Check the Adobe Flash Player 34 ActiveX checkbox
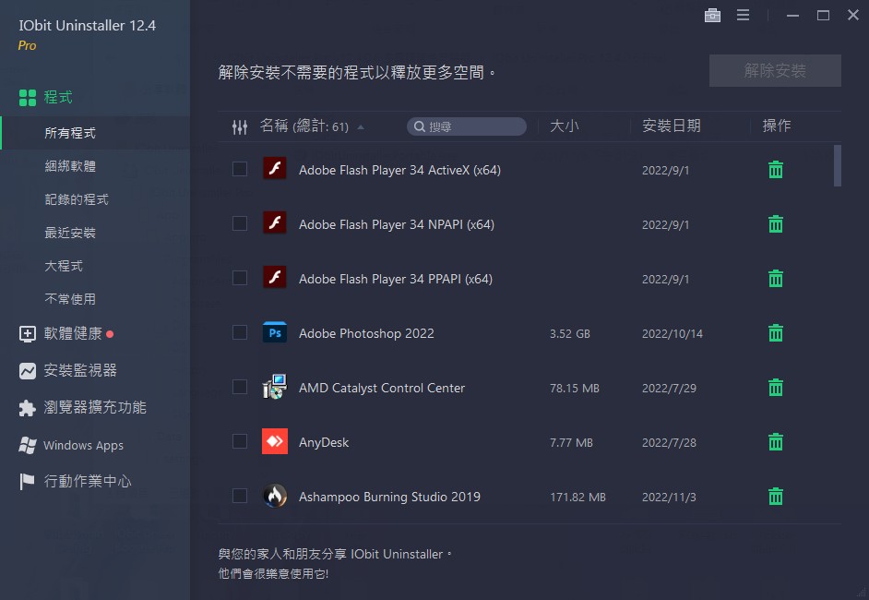Viewport: 869px width, 600px height. pos(240,169)
